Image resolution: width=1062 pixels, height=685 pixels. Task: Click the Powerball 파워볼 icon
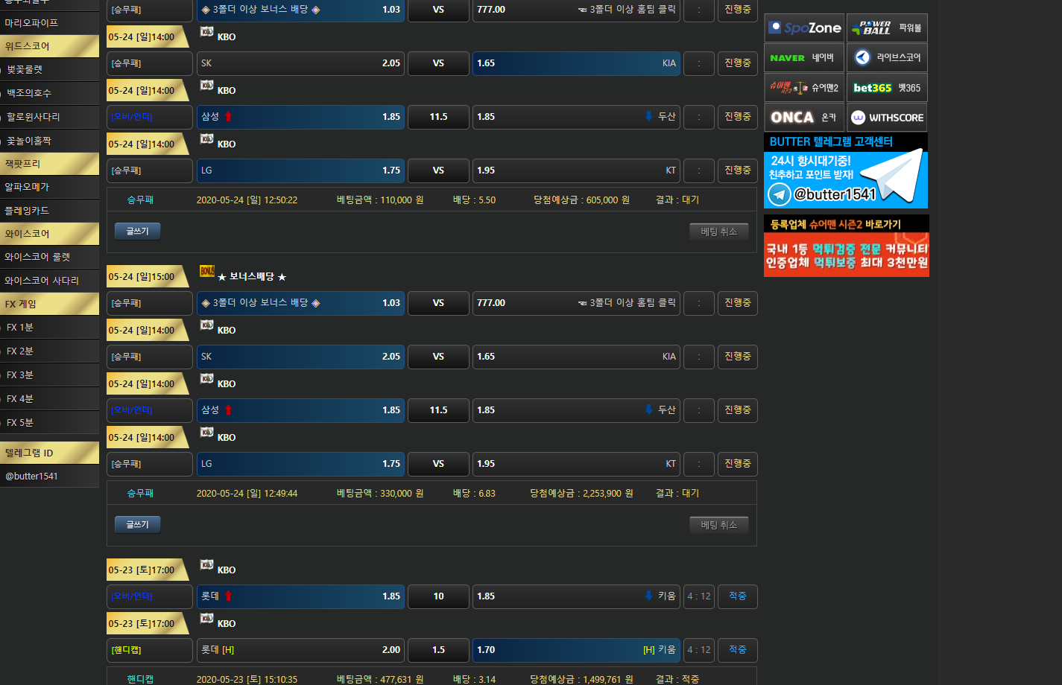(887, 28)
